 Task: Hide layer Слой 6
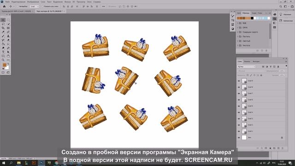pos(239,100)
